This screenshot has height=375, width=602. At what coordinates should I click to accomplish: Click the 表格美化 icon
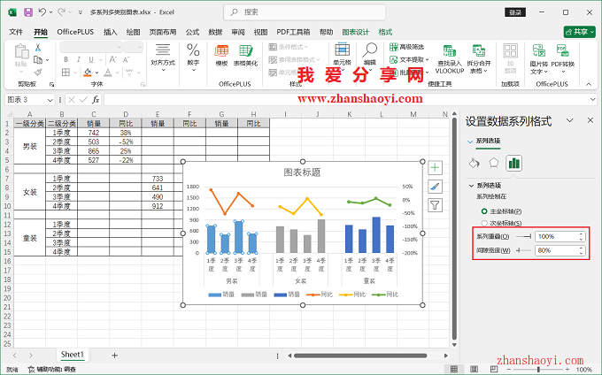pos(246,56)
